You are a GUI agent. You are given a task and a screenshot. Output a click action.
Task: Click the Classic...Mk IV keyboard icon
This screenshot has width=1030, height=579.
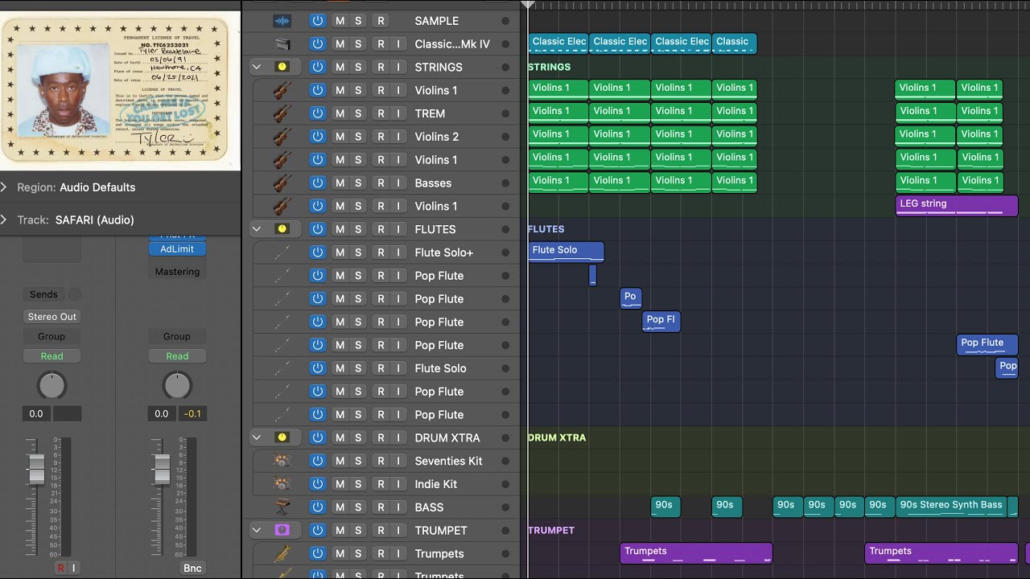[x=282, y=44]
